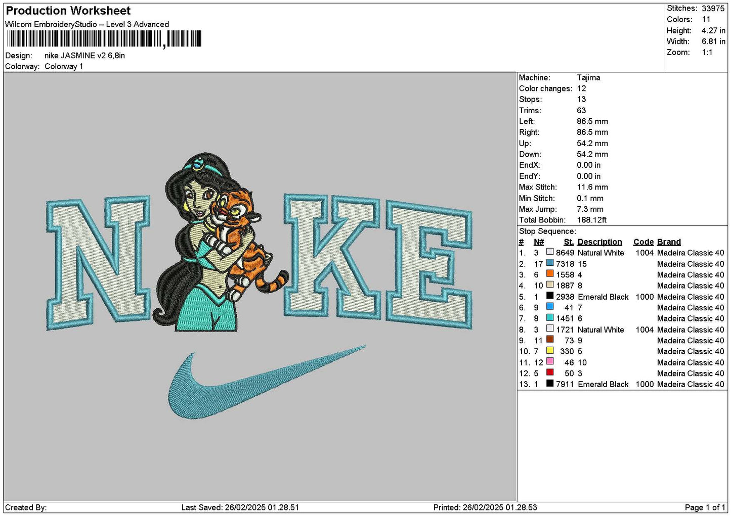Click the Height value '4.27 in'
The width and height of the screenshot is (731, 516).
[713, 31]
